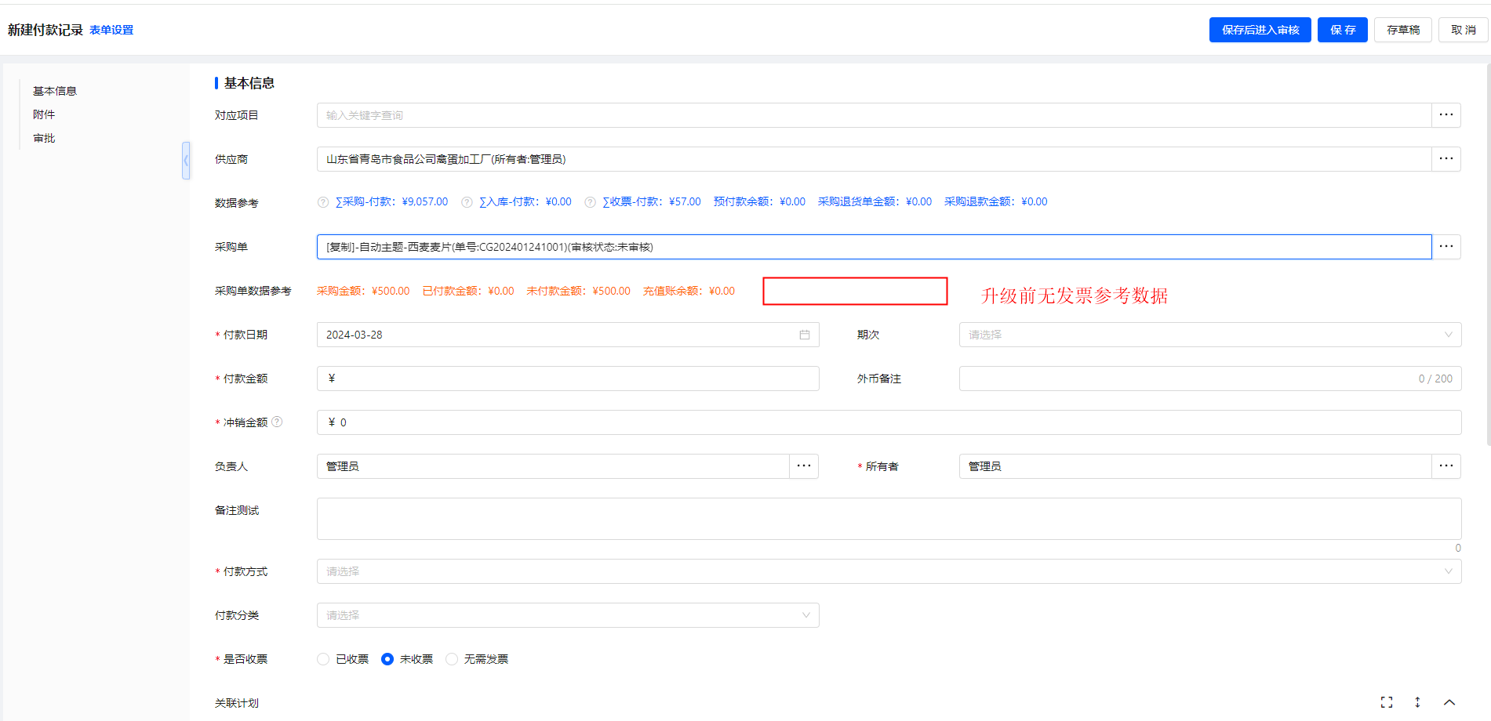Select 已收票 radio option

(323, 659)
